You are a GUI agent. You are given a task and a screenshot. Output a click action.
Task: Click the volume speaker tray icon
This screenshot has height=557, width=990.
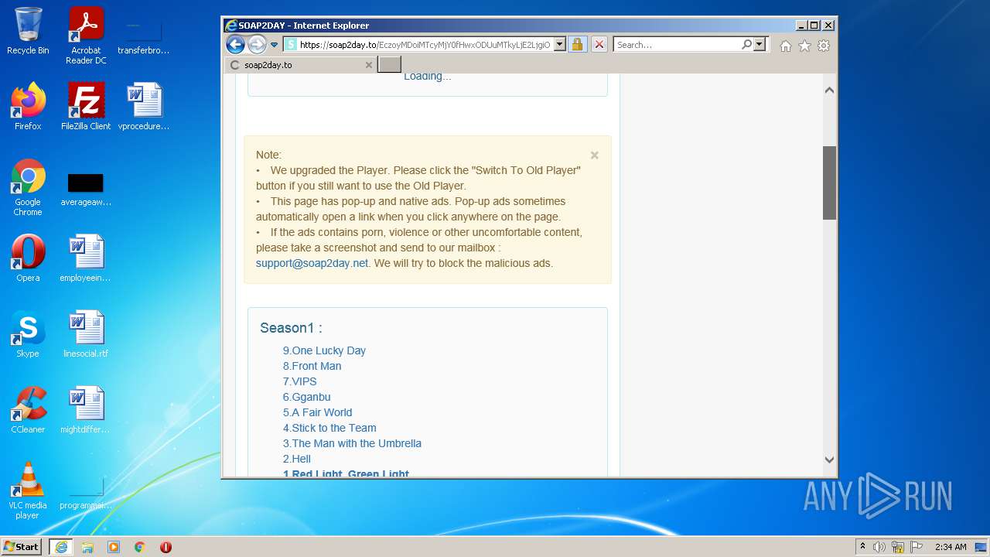879,547
